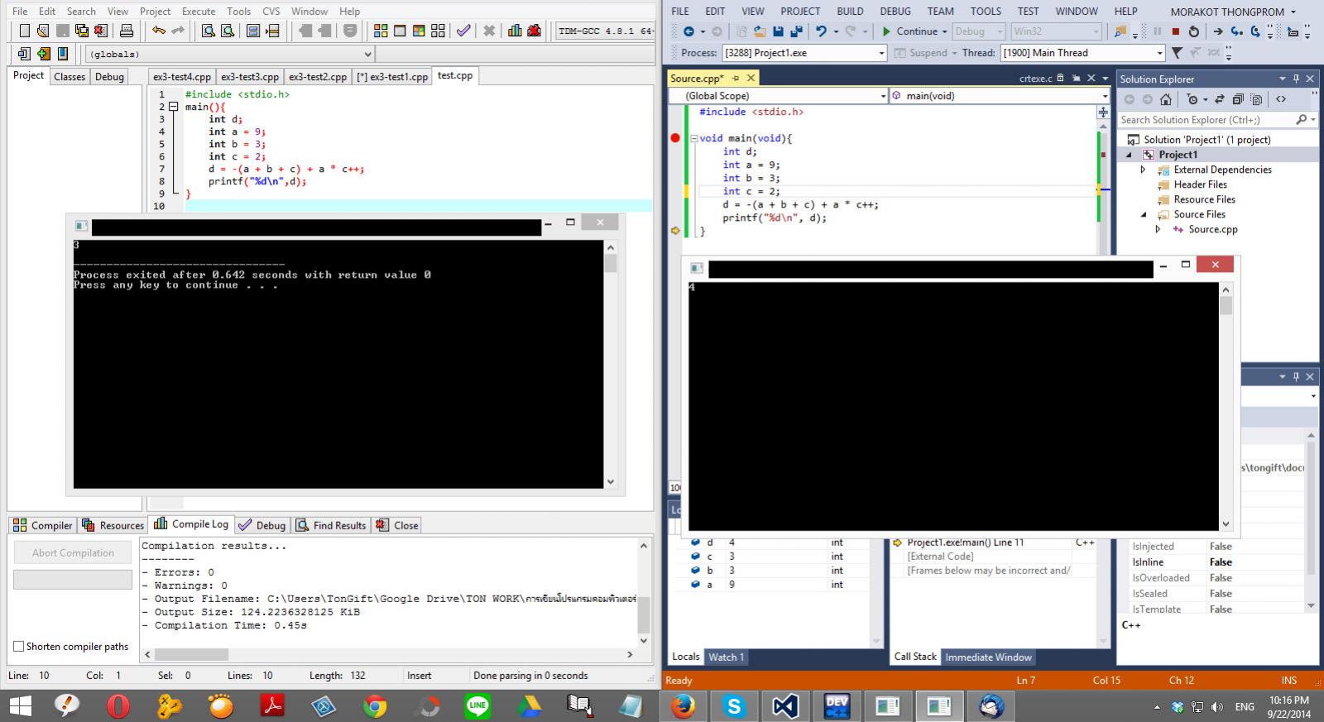This screenshot has width=1324, height=722.
Task: Open Tools menu in Dev-C++
Action: click(238, 11)
